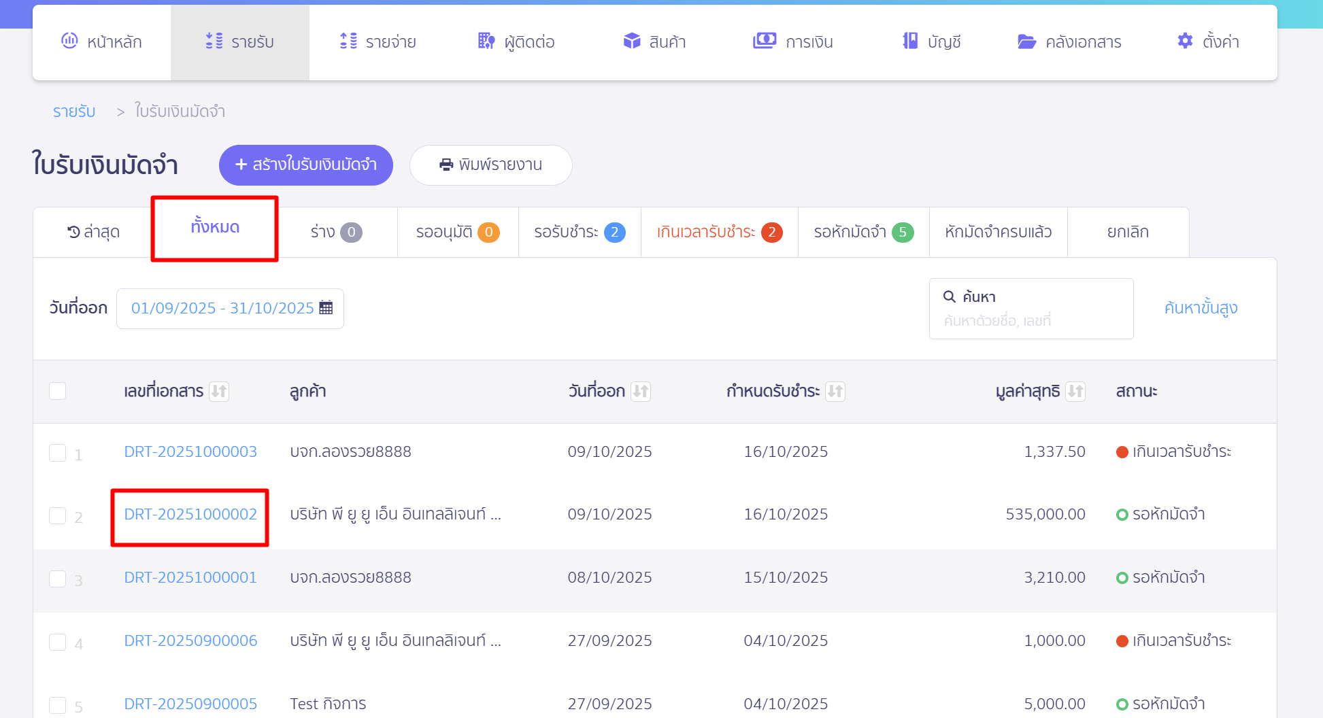Image resolution: width=1323 pixels, height=718 pixels.
Task: Select the checkbox for row 1
Action: (x=58, y=453)
